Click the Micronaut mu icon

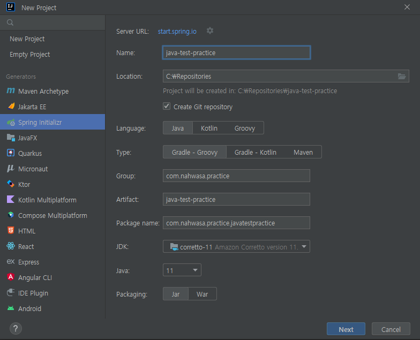11,168
